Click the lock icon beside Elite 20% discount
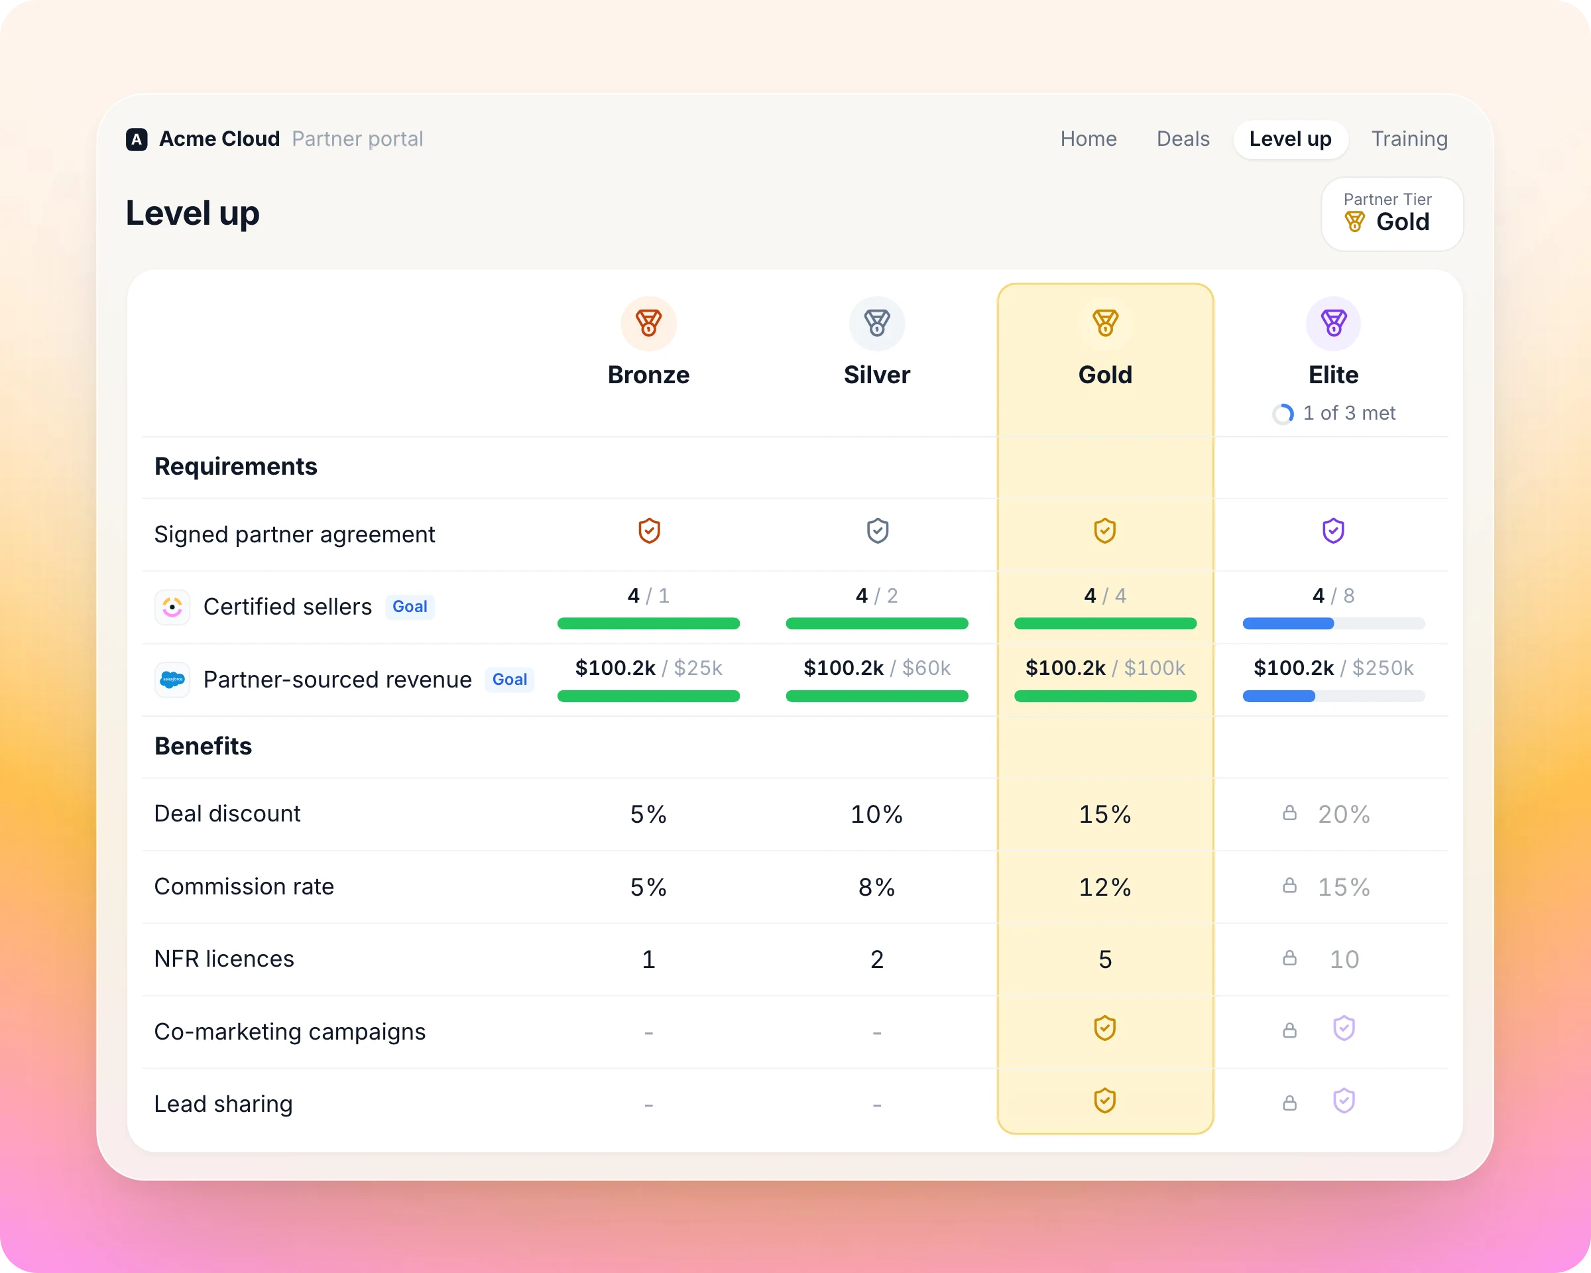The image size is (1591, 1273). 1289,814
